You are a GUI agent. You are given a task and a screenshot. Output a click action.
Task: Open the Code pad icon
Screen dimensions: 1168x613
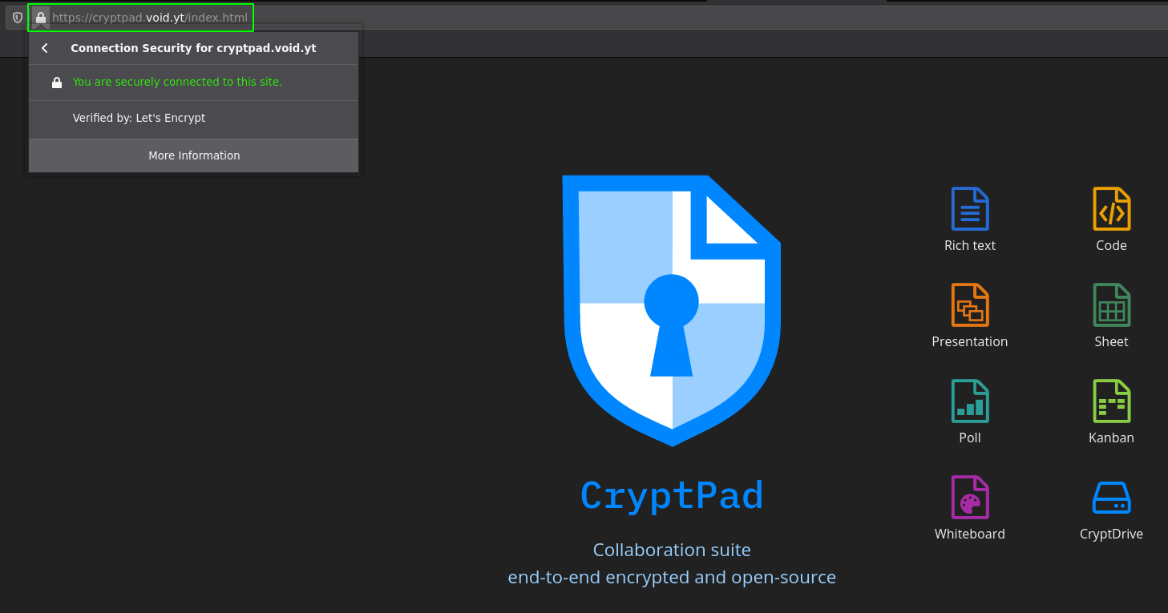tap(1111, 209)
